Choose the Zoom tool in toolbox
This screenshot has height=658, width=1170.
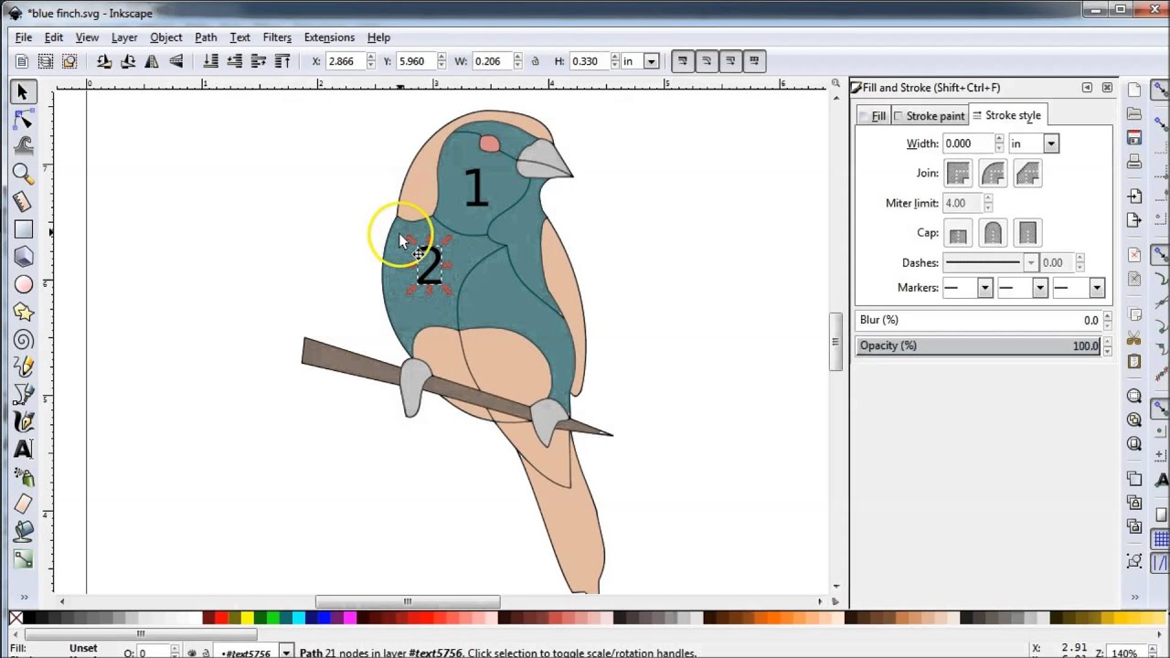[24, 174]
